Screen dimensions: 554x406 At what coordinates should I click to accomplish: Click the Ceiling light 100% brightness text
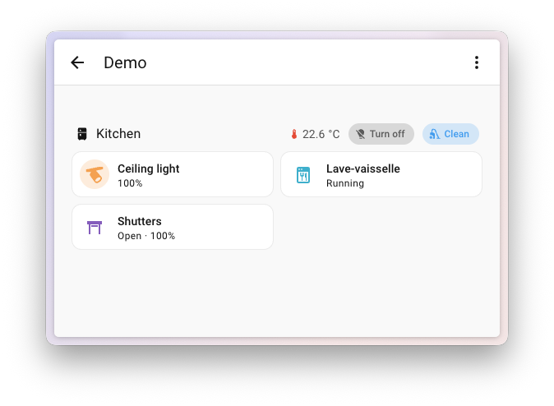coord(130,183)
